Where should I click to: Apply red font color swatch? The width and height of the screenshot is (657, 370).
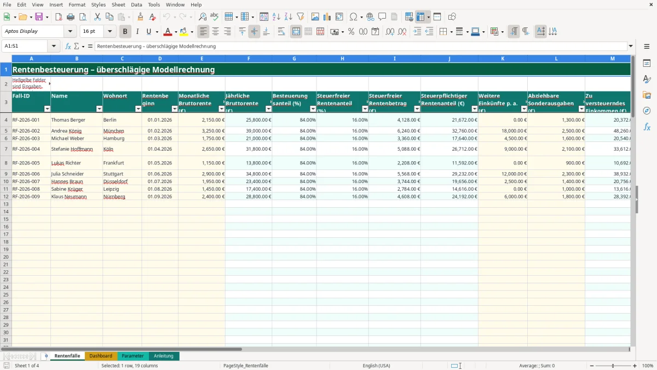pos(168,32)
